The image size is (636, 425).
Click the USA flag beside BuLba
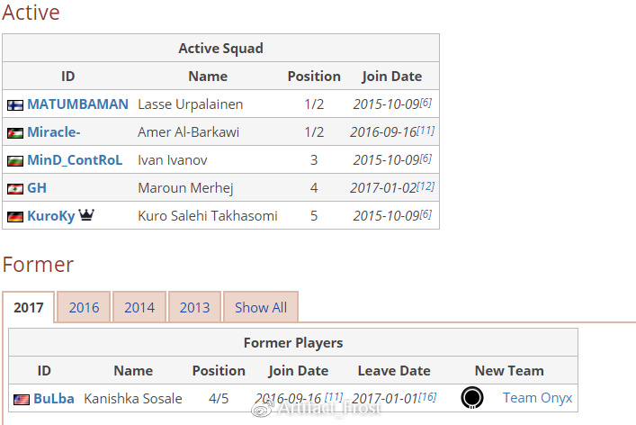[x=22, y=399]
